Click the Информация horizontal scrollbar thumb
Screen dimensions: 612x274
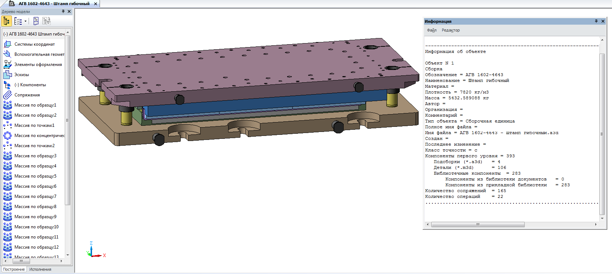[478, 225]
